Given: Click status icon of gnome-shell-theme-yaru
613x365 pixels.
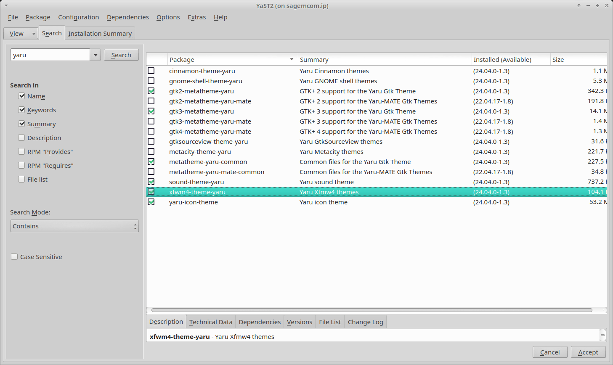Looking at the screenshot, I should click(x=151, y=81).
